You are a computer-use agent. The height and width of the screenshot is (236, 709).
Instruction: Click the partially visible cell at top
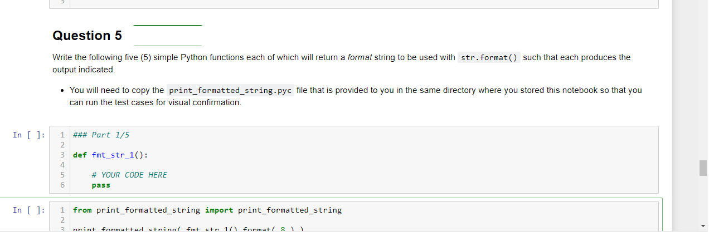353,4
